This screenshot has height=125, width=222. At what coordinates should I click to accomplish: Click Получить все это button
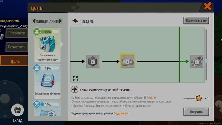coord(196,20)
